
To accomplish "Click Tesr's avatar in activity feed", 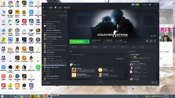I will (x=71, y=65).
